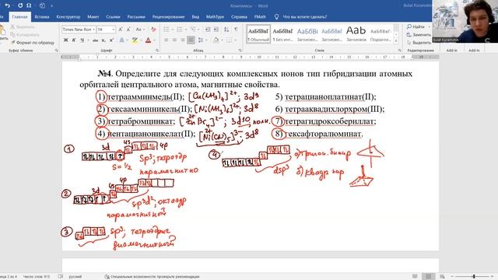498x280 pixels.
Task: Switch to read mode view
Action: 415,277
